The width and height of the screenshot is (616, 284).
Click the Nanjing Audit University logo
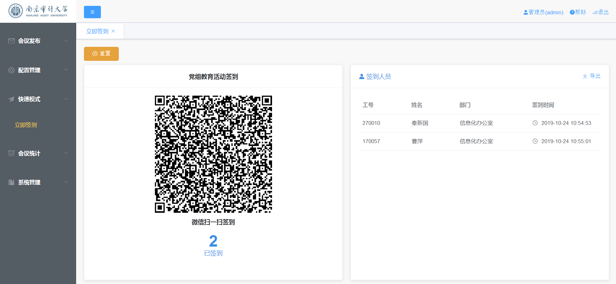coord(38,11)
